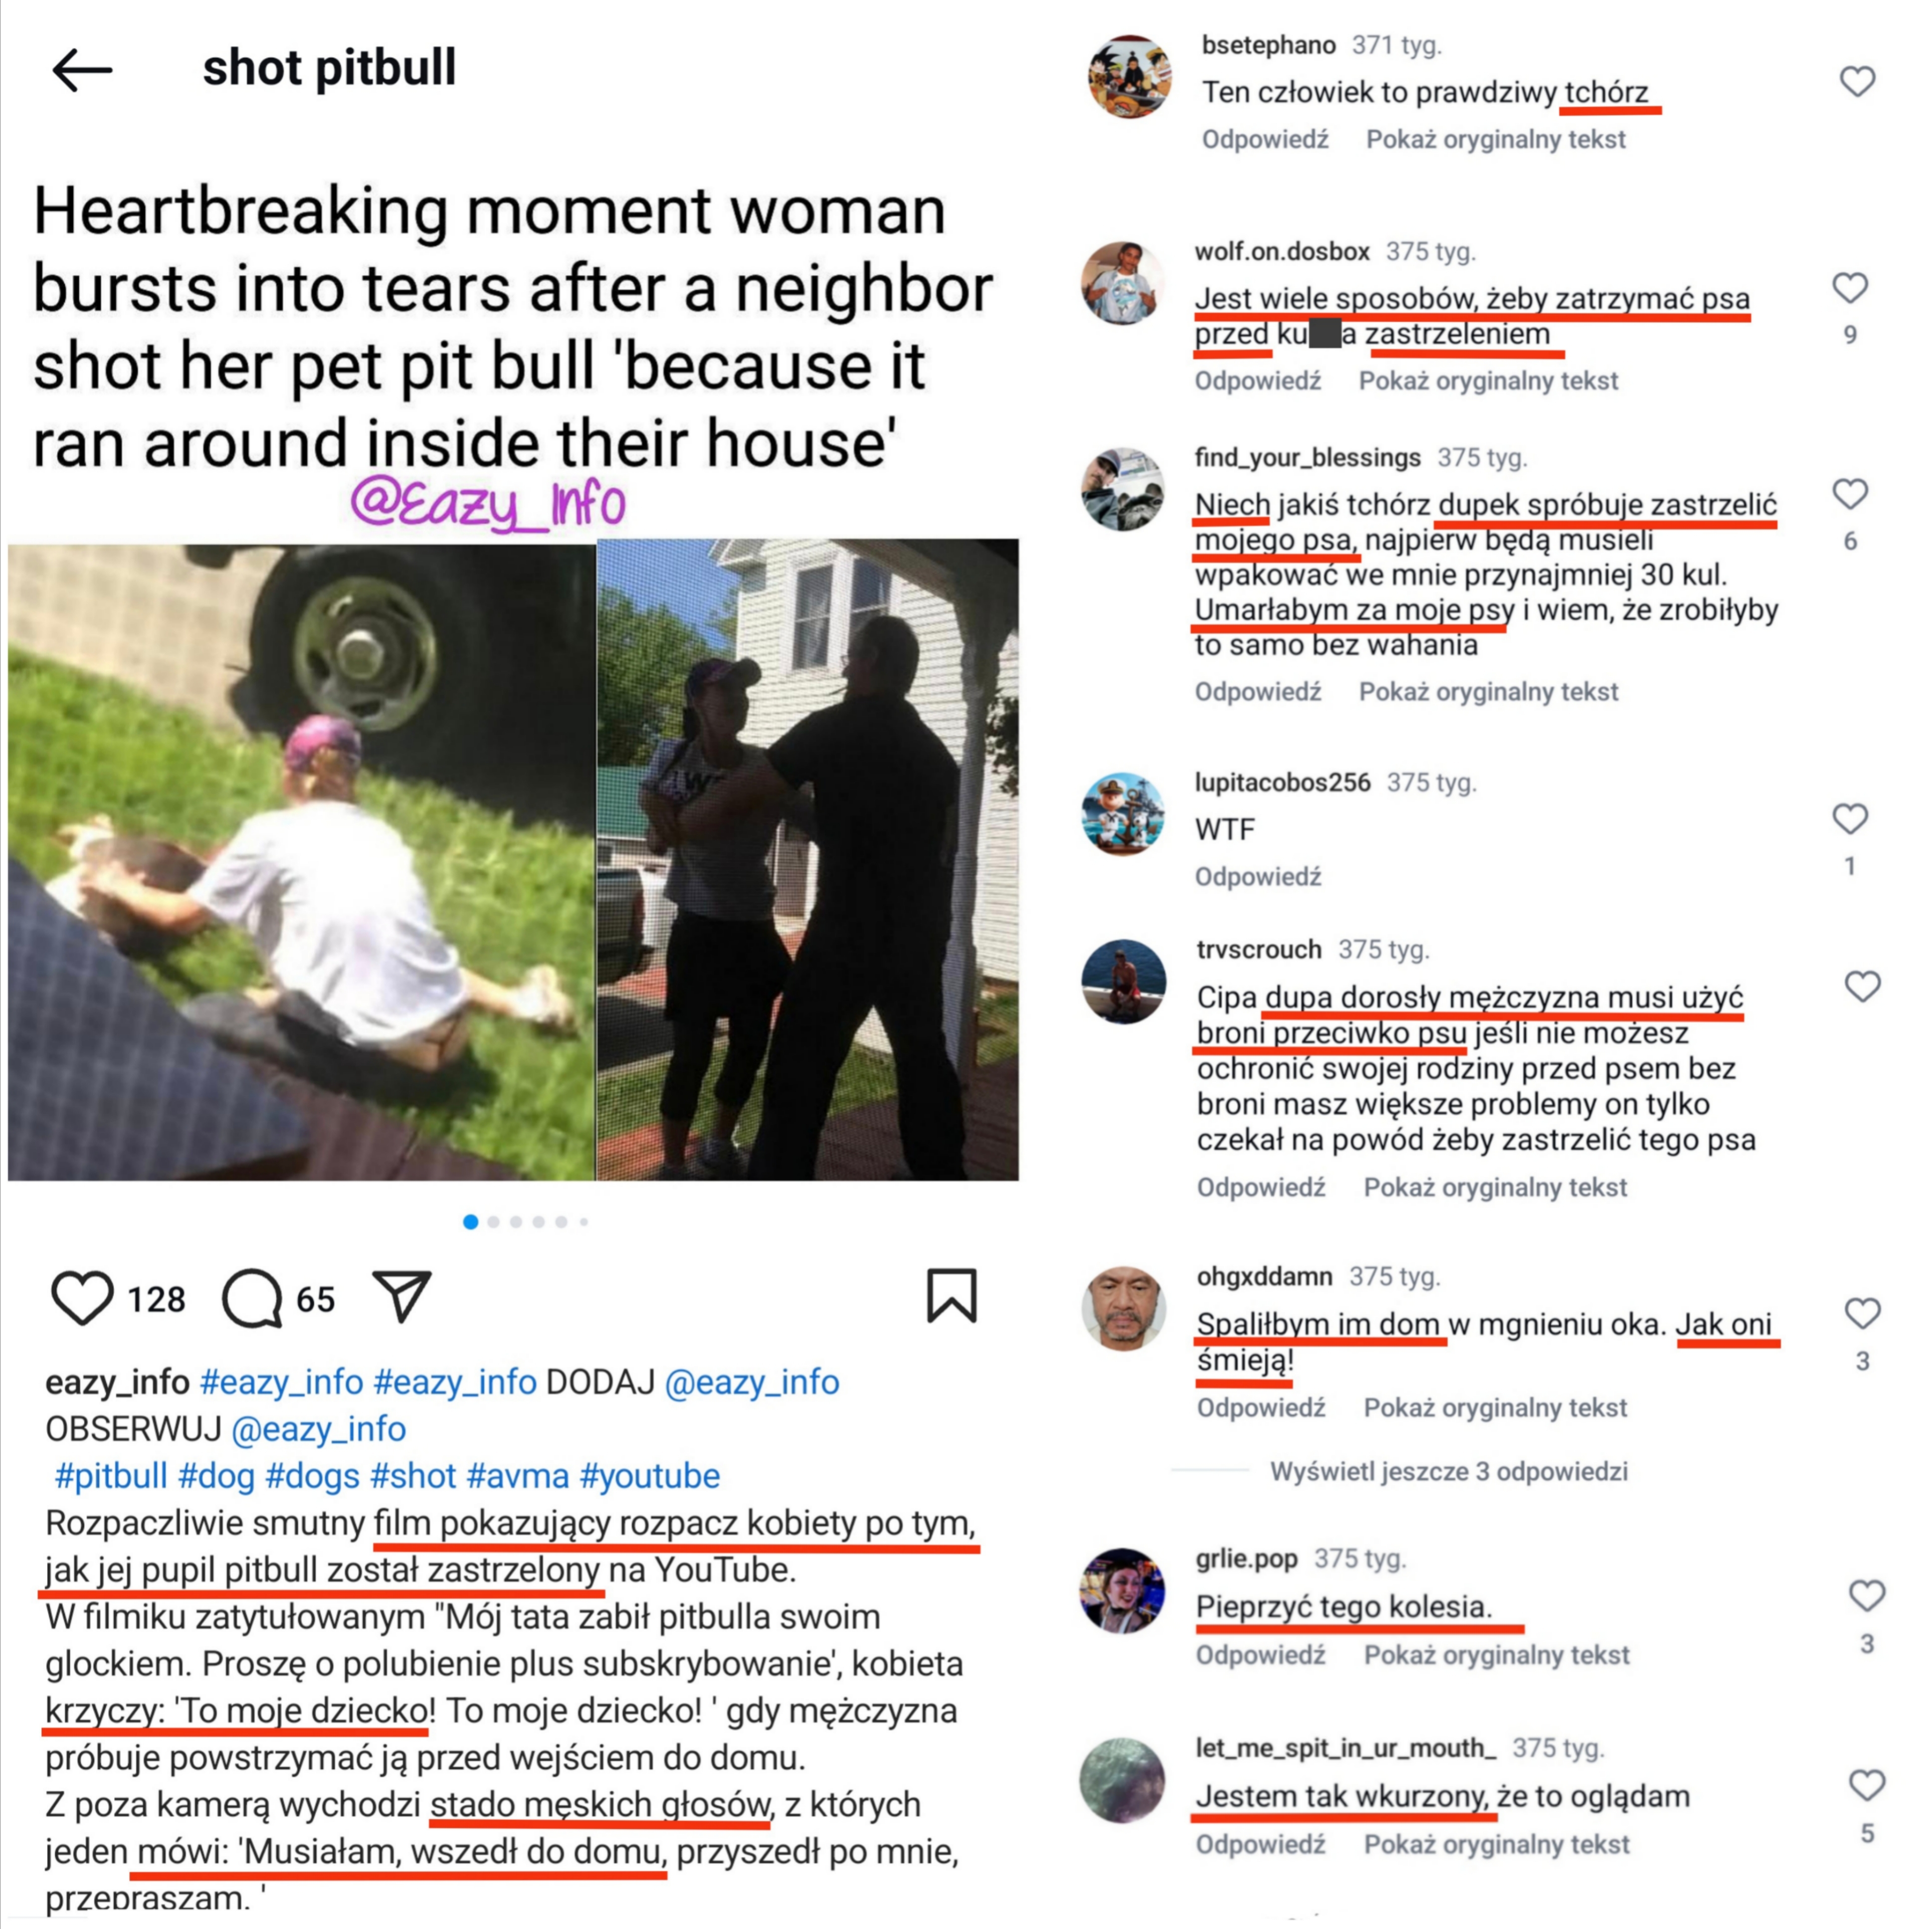Like bsetephano's comment

pyautogui.click(x=1857, y=81)
